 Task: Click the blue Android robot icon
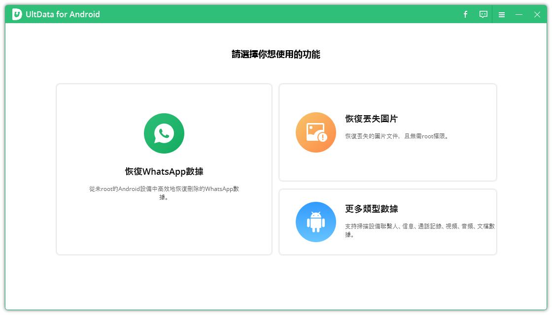[x=316, y=222]
